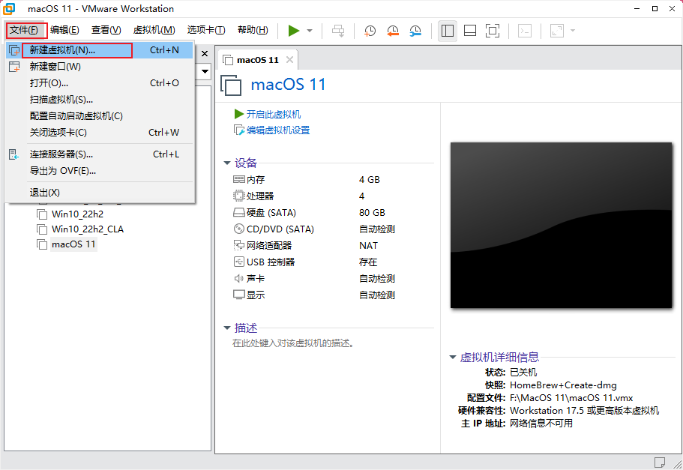This screenshot has width=683, height=470.
Task: Click the USB 控制器 device row
Action: pos(333,262)
